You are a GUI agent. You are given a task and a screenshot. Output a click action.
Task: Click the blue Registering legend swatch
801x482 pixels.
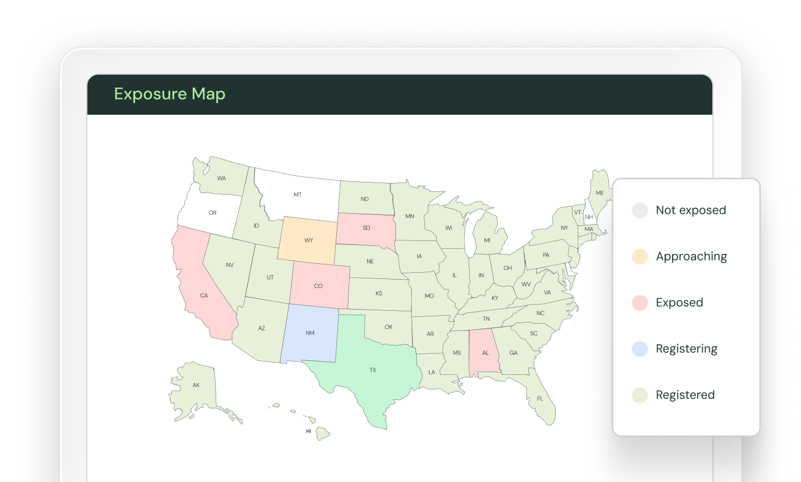639,349
